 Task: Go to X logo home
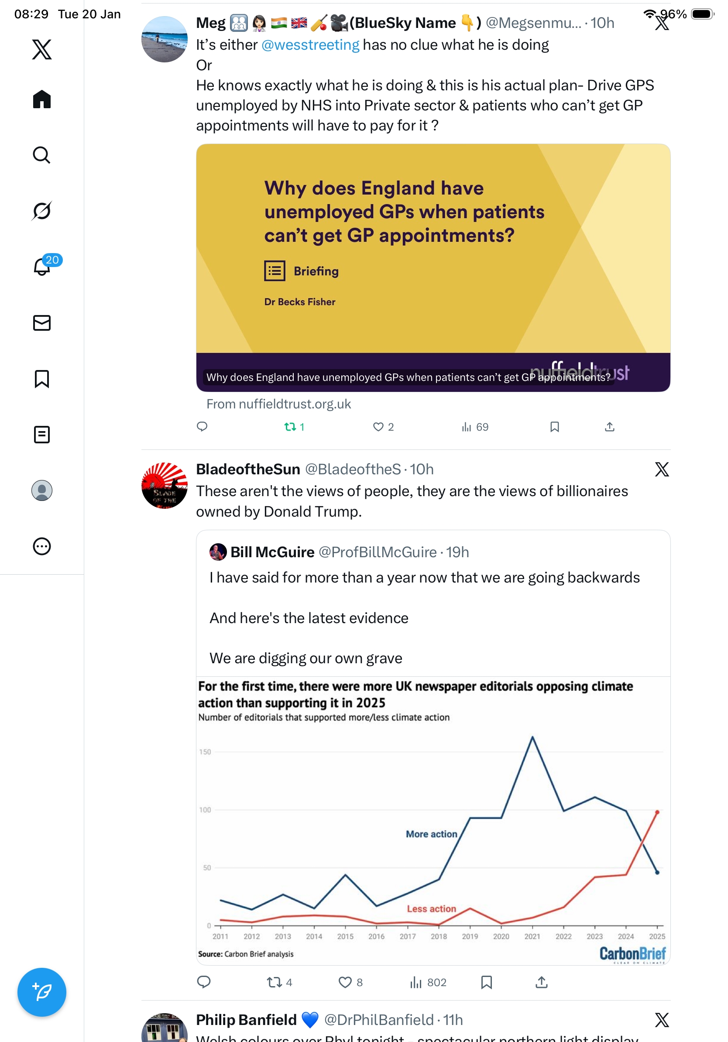click(42, 49)
